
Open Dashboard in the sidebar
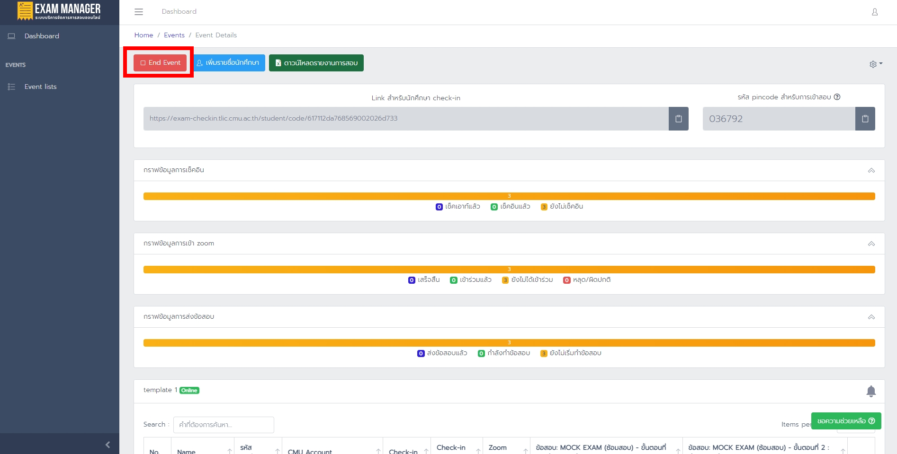click(42, 36)
